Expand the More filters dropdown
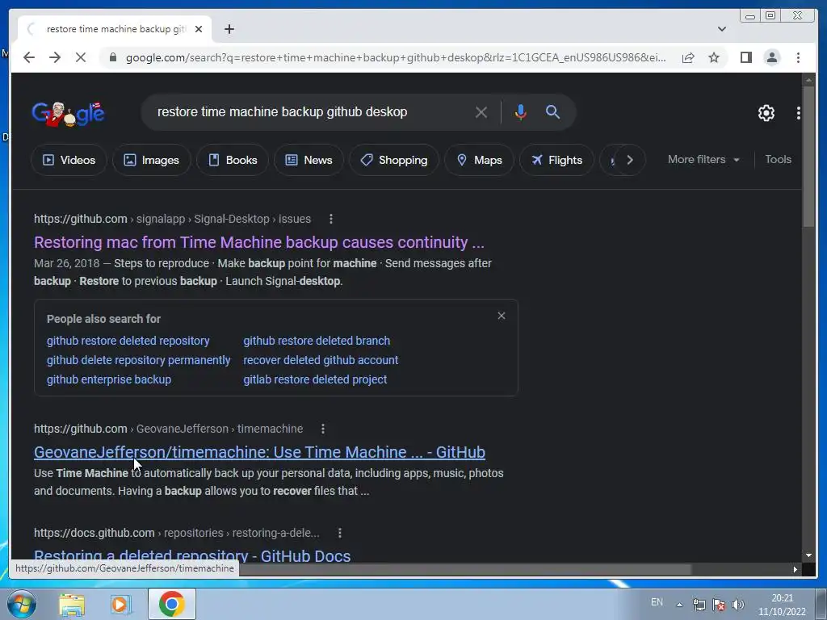The image size is (827, 620). click(x=703, y=159)
